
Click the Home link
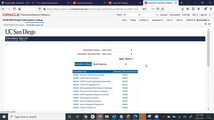pos(124,20)
